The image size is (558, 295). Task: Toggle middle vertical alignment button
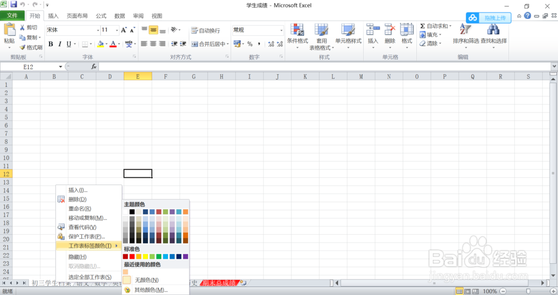153,30
